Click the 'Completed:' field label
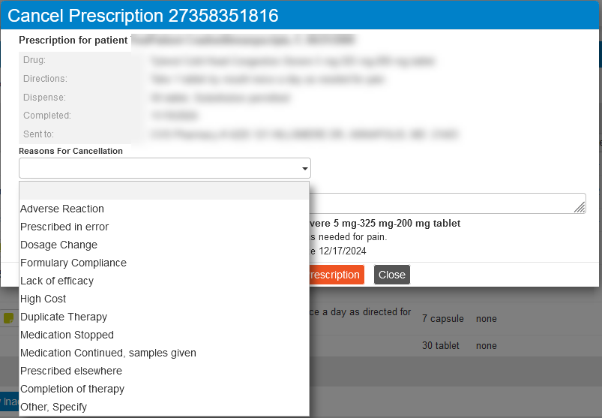Viewport: 602px width, 418px height. (x=47, y=116)
